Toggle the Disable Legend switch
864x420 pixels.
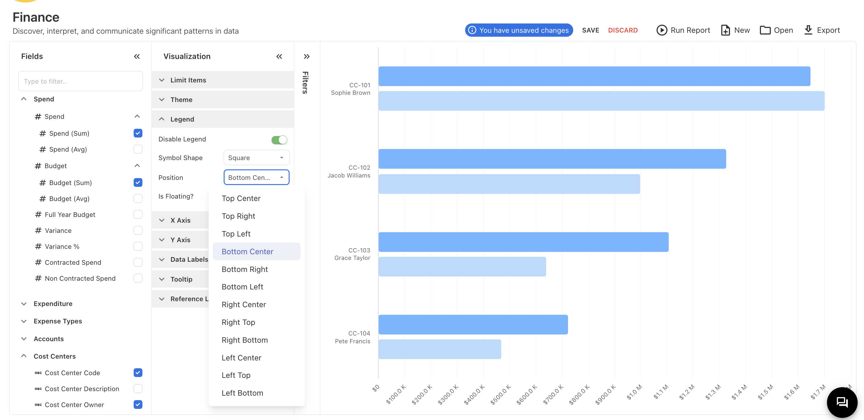tap(279, 139)
